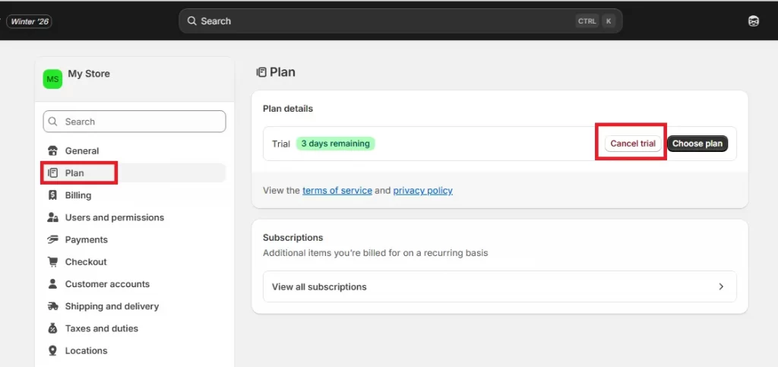Viewport: 778px width, 367px height.
Task: Click the Billing dollar icon
Action: click(52, 195)
